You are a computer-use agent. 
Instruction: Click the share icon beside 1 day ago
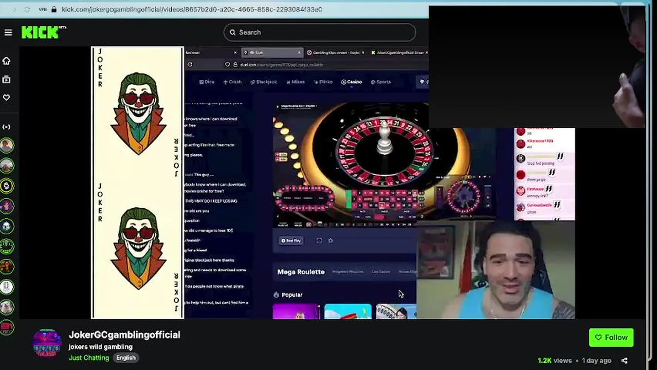pyautogui.click(x=624, y=361)
